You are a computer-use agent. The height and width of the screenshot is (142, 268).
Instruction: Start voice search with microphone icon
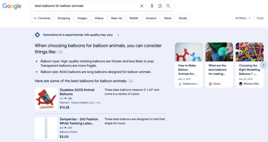pos(152,6)
